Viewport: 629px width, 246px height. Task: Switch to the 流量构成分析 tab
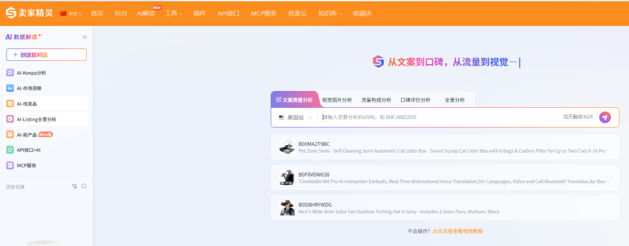click(376, 100)
